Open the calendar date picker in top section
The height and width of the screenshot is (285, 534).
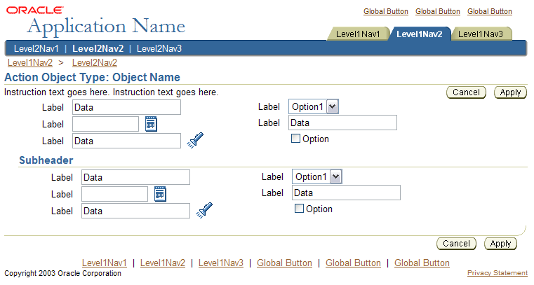pyautogui.click(x=151, y=124)
